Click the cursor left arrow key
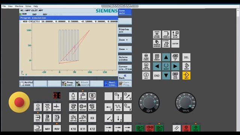 tap(157, 66)
